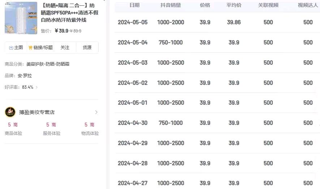Click the category text 美容护肤-防晒-防晒霜
This screenshot has height=189, width=320.
48,64
